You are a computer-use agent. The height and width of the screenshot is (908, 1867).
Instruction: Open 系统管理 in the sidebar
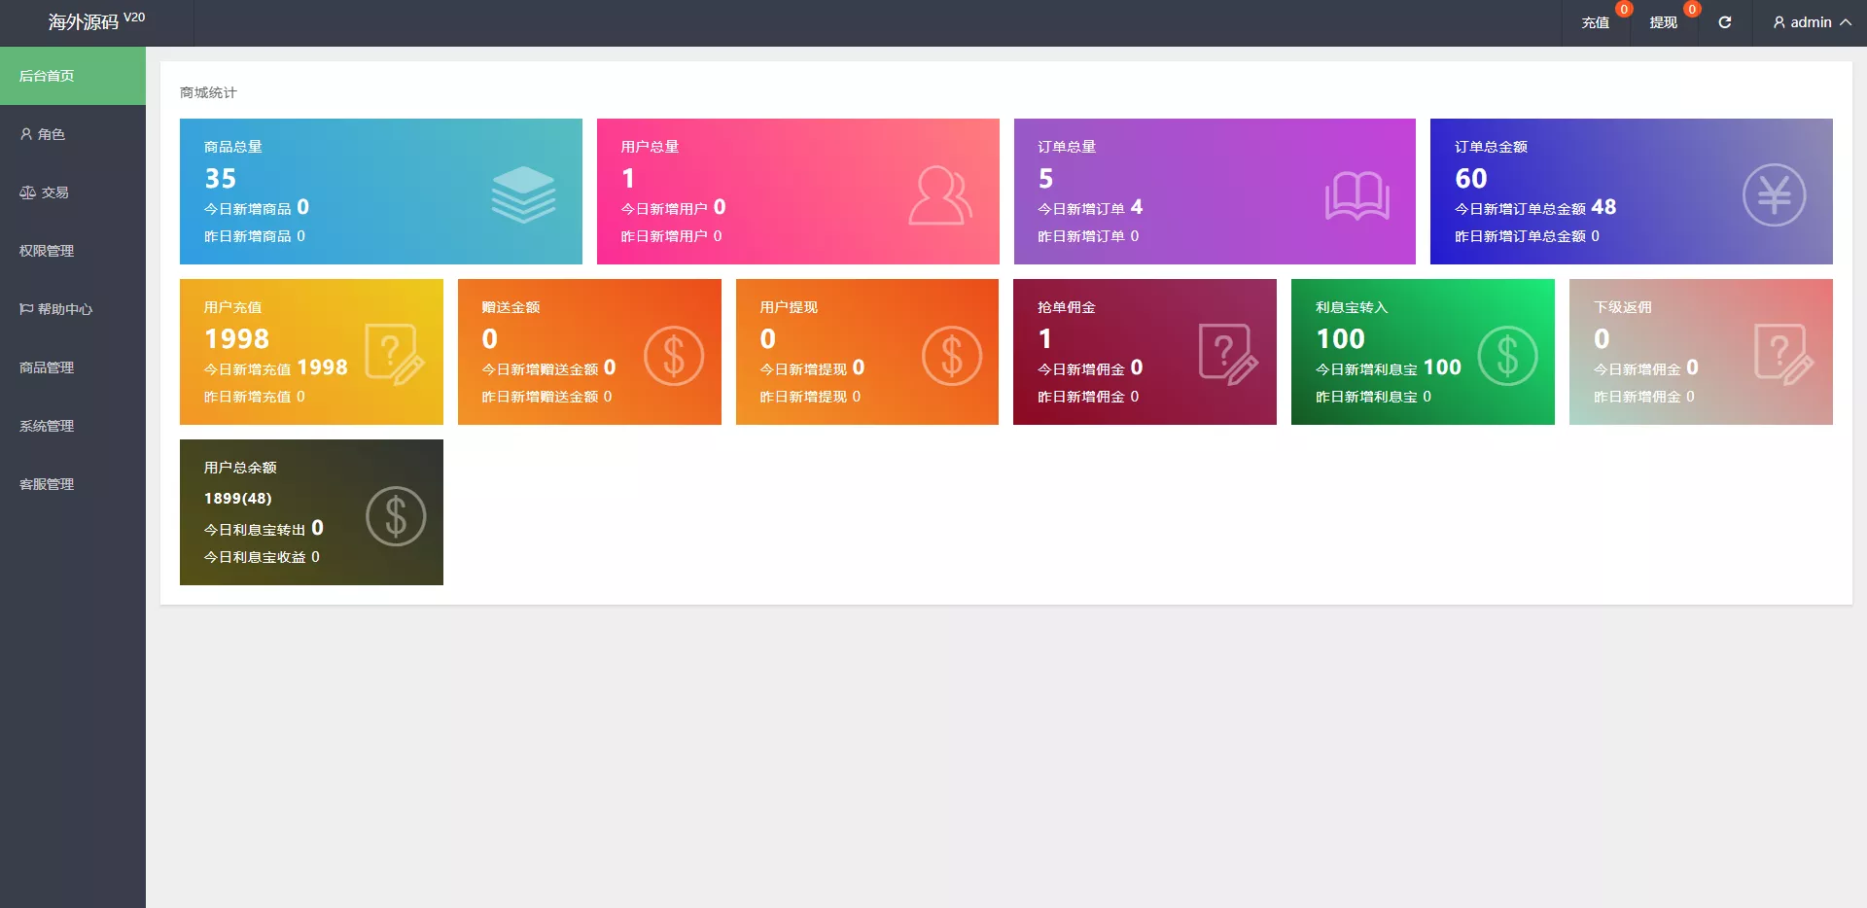click(47, 426)
